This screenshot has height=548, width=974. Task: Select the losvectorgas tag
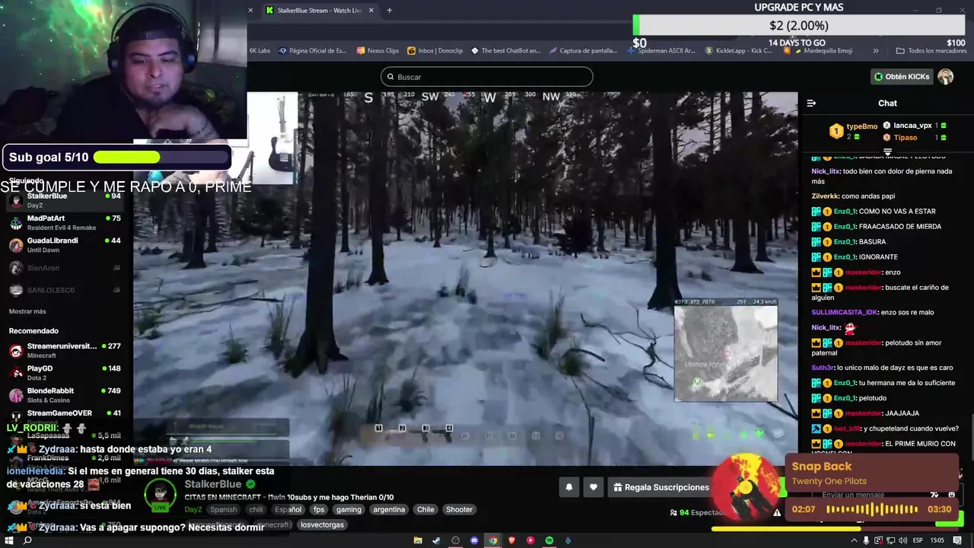322,524
